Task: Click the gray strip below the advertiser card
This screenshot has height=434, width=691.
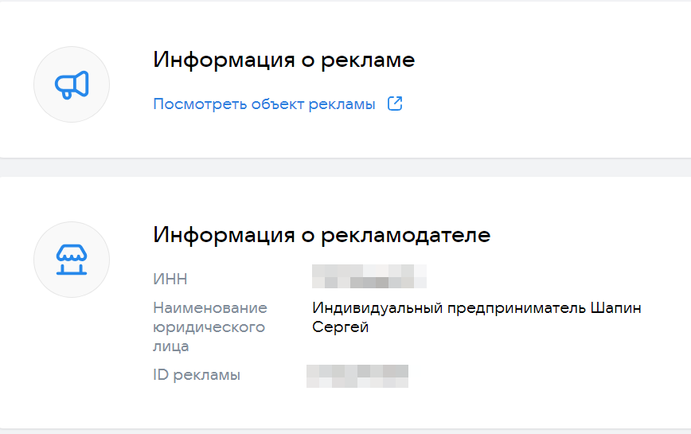Action: click(345, 431)
